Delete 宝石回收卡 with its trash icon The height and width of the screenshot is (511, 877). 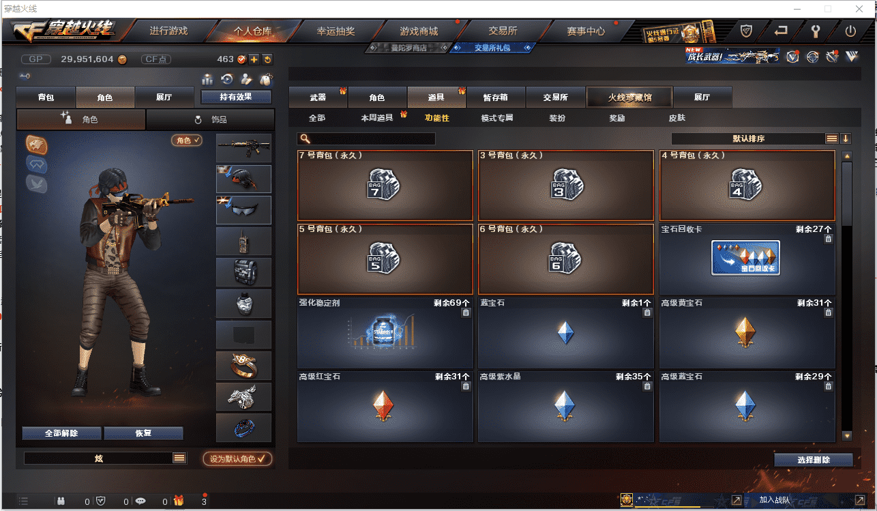click(828, 239)
